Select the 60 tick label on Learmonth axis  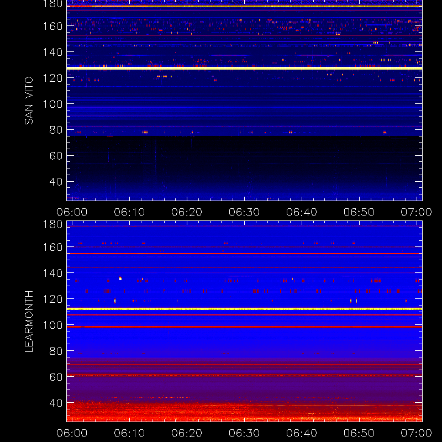pyautogui.click(x=56, y=377)
